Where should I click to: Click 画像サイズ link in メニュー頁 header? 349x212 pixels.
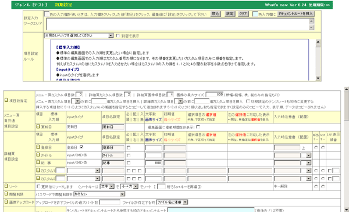point(154,119)
